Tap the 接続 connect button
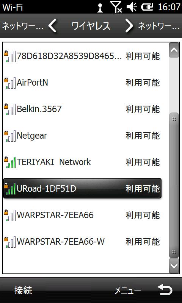 [x=23, y=291]
